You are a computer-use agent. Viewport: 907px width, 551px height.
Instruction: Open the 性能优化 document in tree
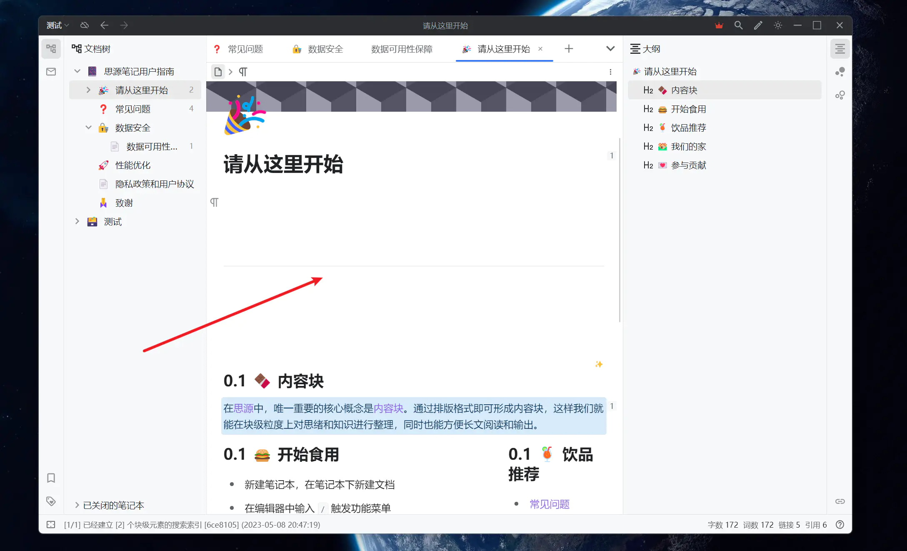[x=132, y=165]
